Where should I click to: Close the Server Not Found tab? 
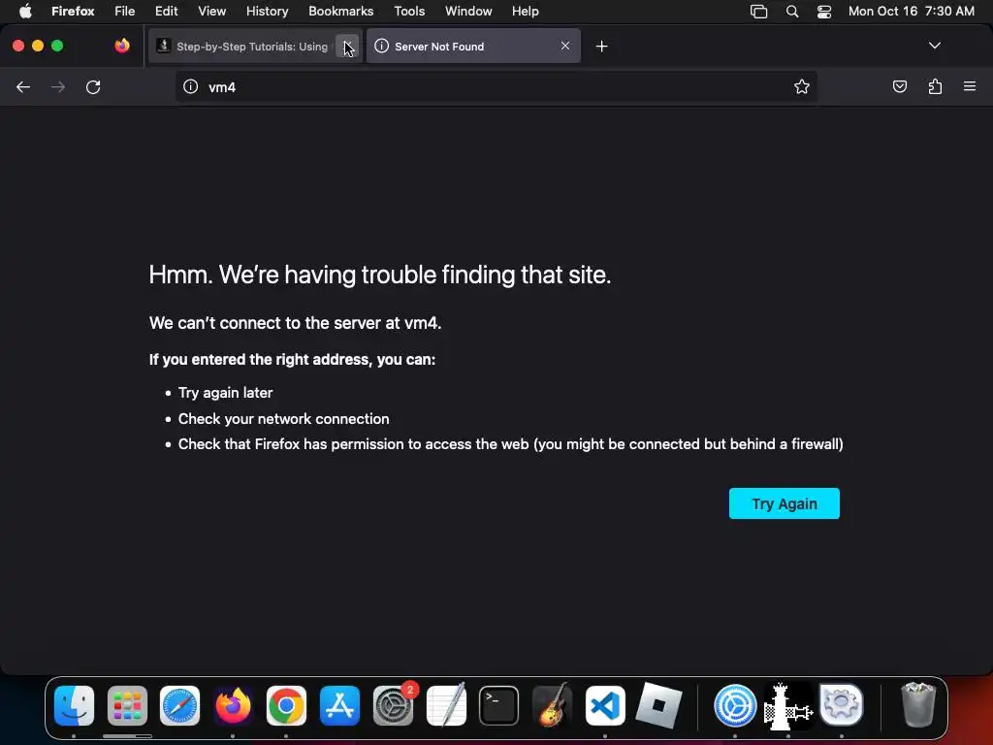pos(565,47)
